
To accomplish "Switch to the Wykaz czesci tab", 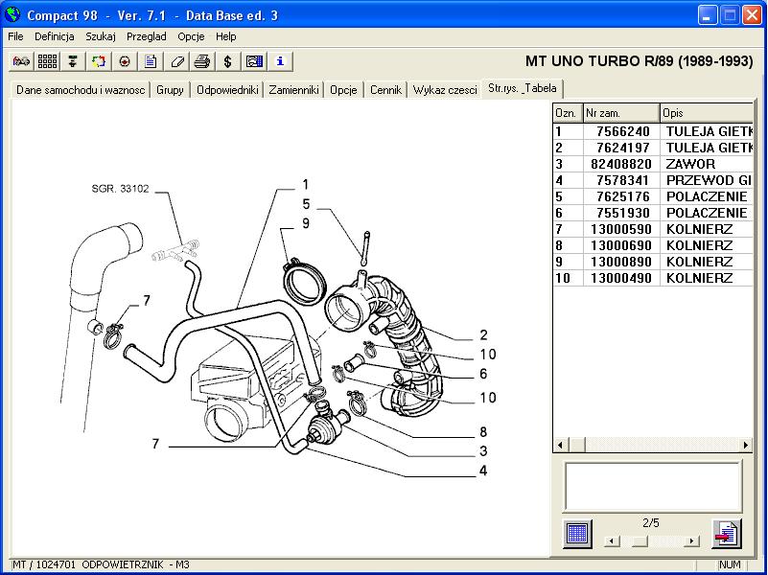I will (x=444, y=90).
